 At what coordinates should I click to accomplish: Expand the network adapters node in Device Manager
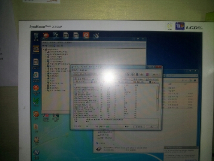(46, 57)
